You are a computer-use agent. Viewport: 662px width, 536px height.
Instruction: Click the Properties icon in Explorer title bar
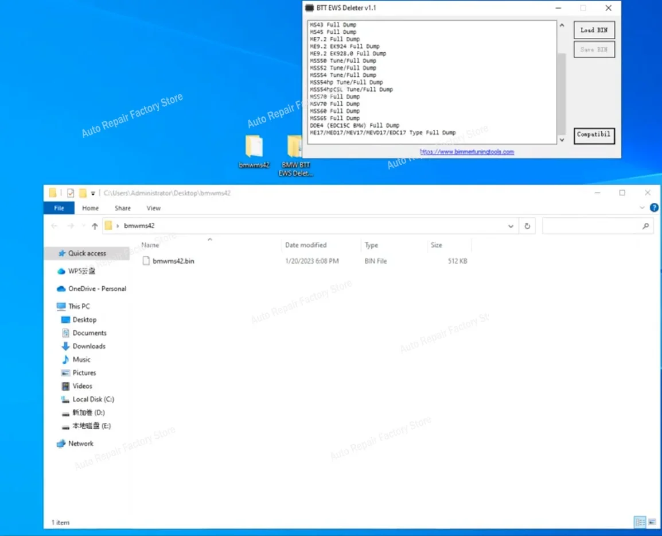click(x=71, y=193)
